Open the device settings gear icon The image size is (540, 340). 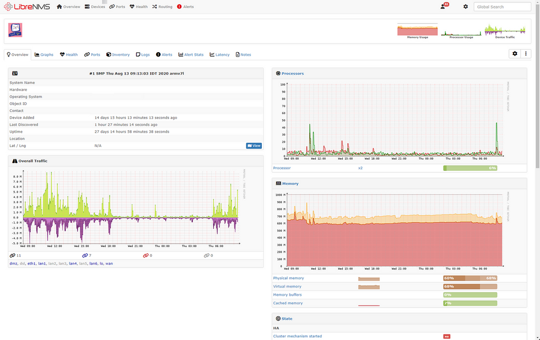tap(515, 53)
